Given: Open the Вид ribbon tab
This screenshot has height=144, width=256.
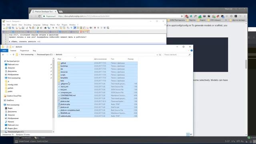Looking at the screenshot, I should [34, 51].
